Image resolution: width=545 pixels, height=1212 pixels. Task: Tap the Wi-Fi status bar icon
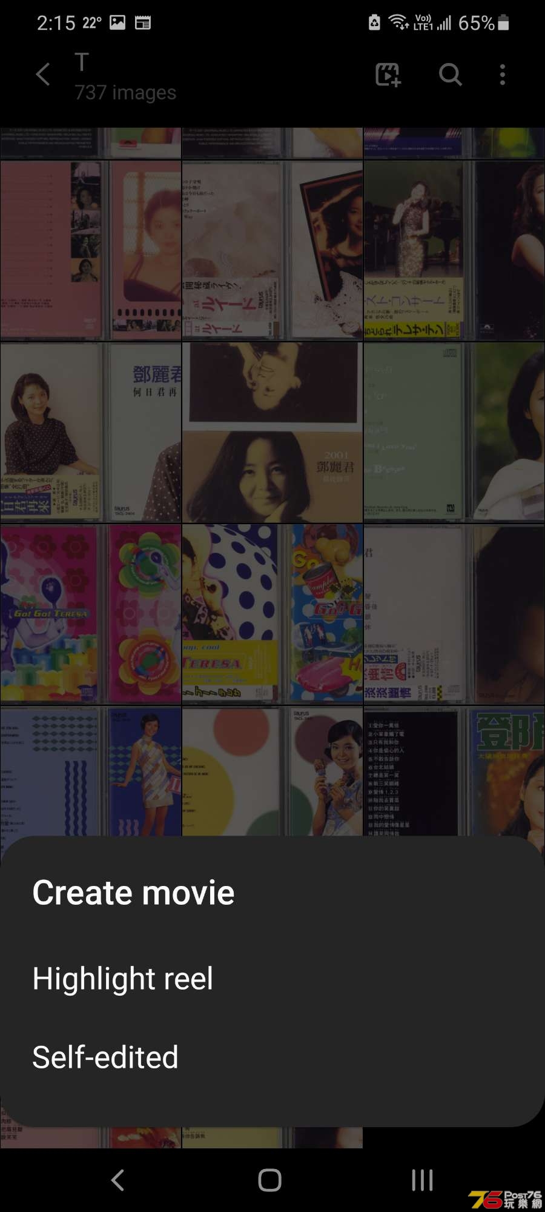[x=398, y=23]
